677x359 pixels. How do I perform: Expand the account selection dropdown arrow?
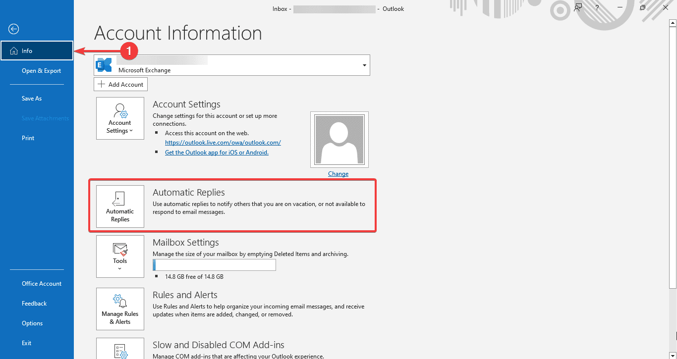[x=364, y=65]
